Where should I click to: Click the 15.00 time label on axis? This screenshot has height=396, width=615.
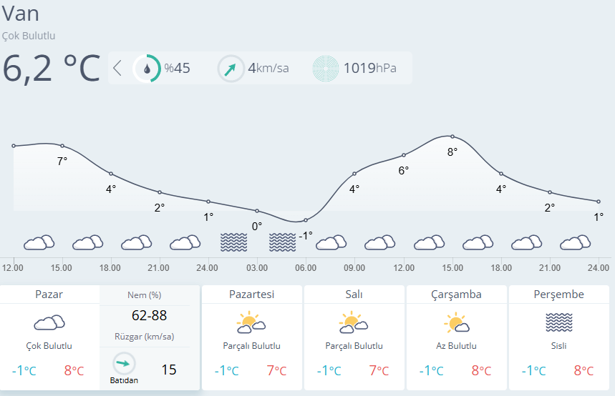coord(61,268)
